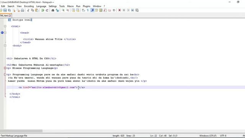245x138 pixels.
Task: Click the Copy toolbar icon
Action: tap(33, 10)
